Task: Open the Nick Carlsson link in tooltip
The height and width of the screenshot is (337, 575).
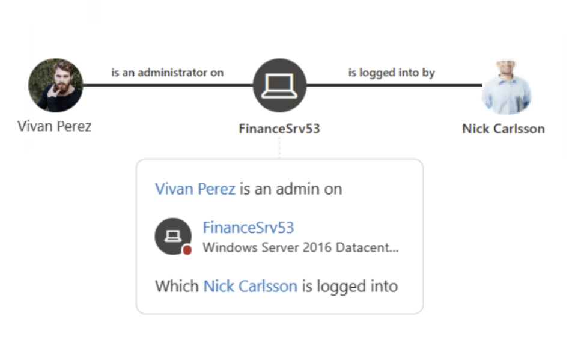Action: click(251, 286)
